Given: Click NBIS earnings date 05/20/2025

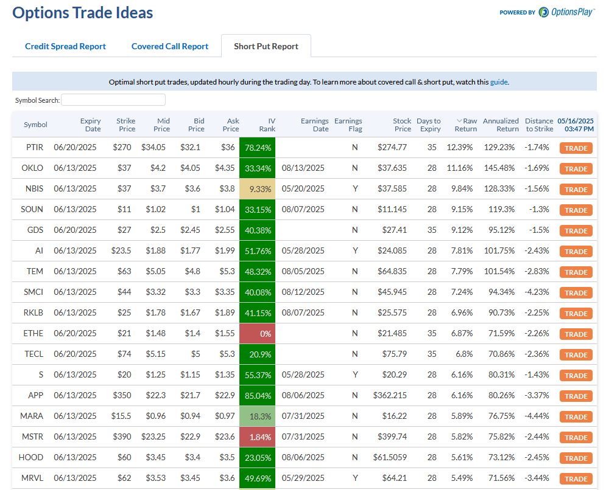Looking at the screenshot, I should pos(303,188).
